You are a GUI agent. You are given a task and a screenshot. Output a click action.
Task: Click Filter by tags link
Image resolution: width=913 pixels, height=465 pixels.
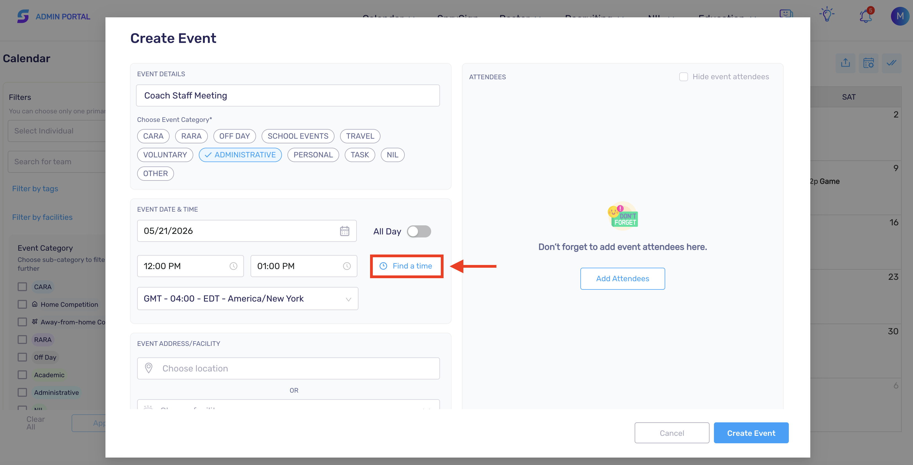(35, 189)
